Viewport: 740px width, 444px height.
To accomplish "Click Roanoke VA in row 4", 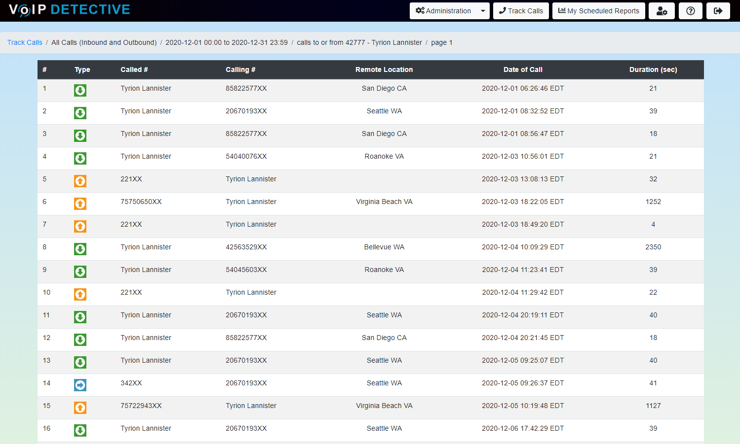I will pos(384,156).
